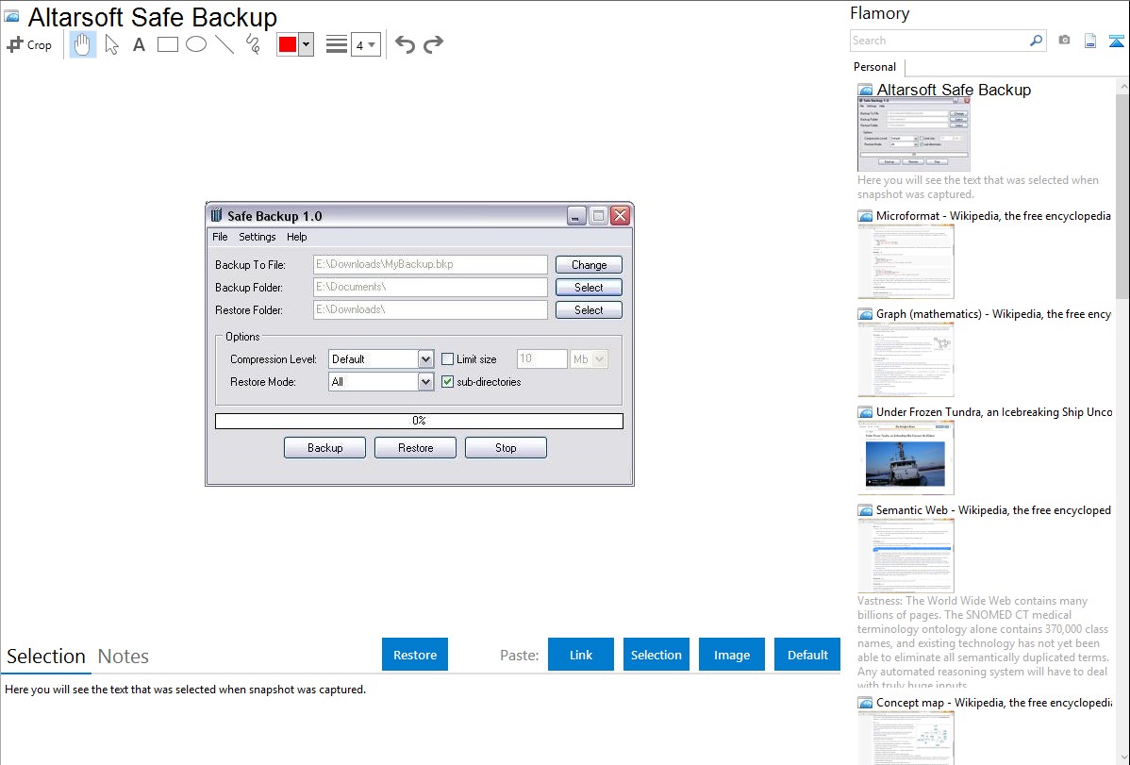1130x765 pixels.
Task: Click the camera snapshot icon
Action: coord(1064,41)
